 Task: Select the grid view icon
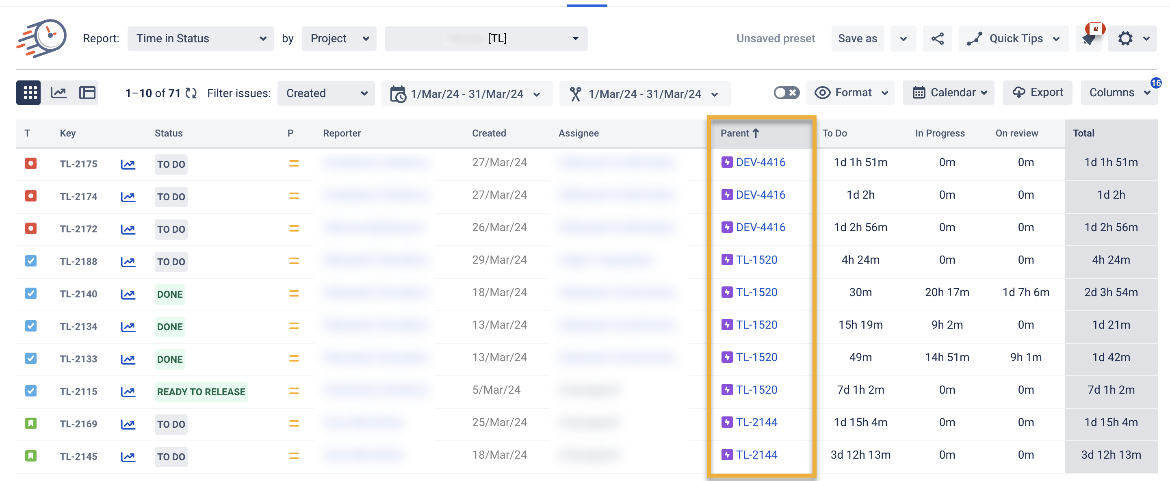pyautogui.click(x=28, y=92)
